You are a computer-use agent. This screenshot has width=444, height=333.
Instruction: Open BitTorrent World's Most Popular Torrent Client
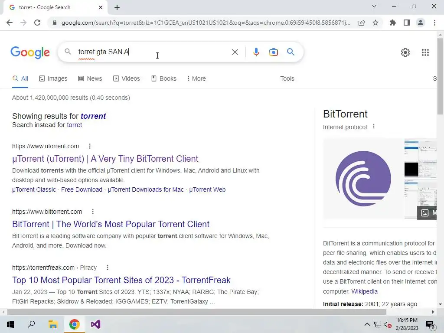point(111,224)
